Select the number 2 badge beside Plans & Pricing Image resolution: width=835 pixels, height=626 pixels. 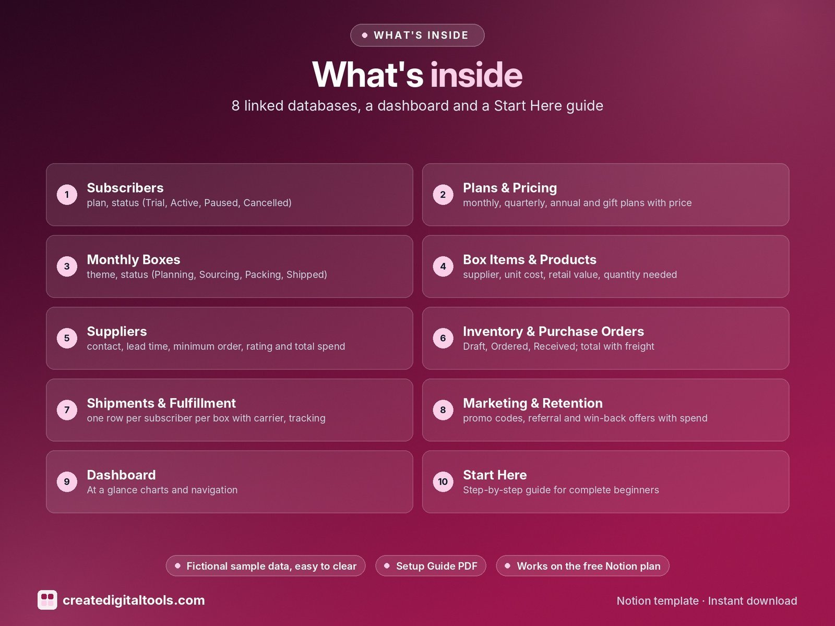pyautogui.click(x=443, y=195)
